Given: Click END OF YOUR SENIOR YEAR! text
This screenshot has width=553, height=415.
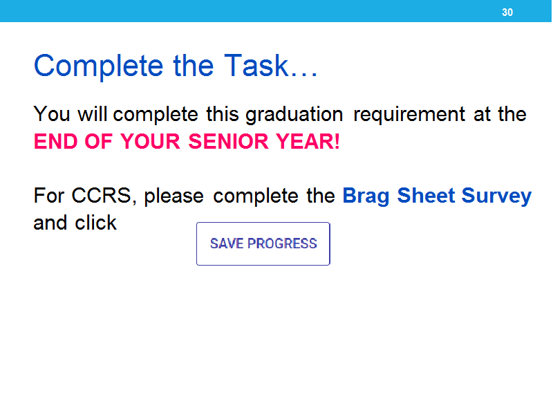Looking at the screenshot, I should pos(187,142).
